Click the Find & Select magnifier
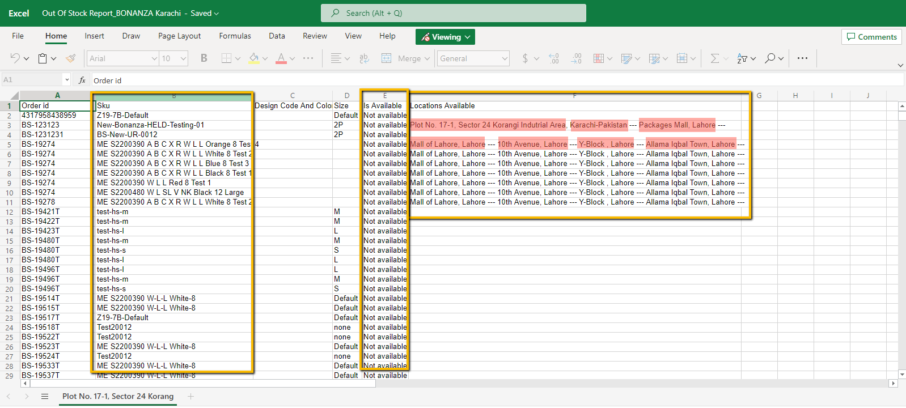 point(770,58)
